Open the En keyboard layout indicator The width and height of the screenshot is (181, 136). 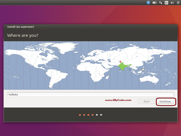tap(166, 3)
